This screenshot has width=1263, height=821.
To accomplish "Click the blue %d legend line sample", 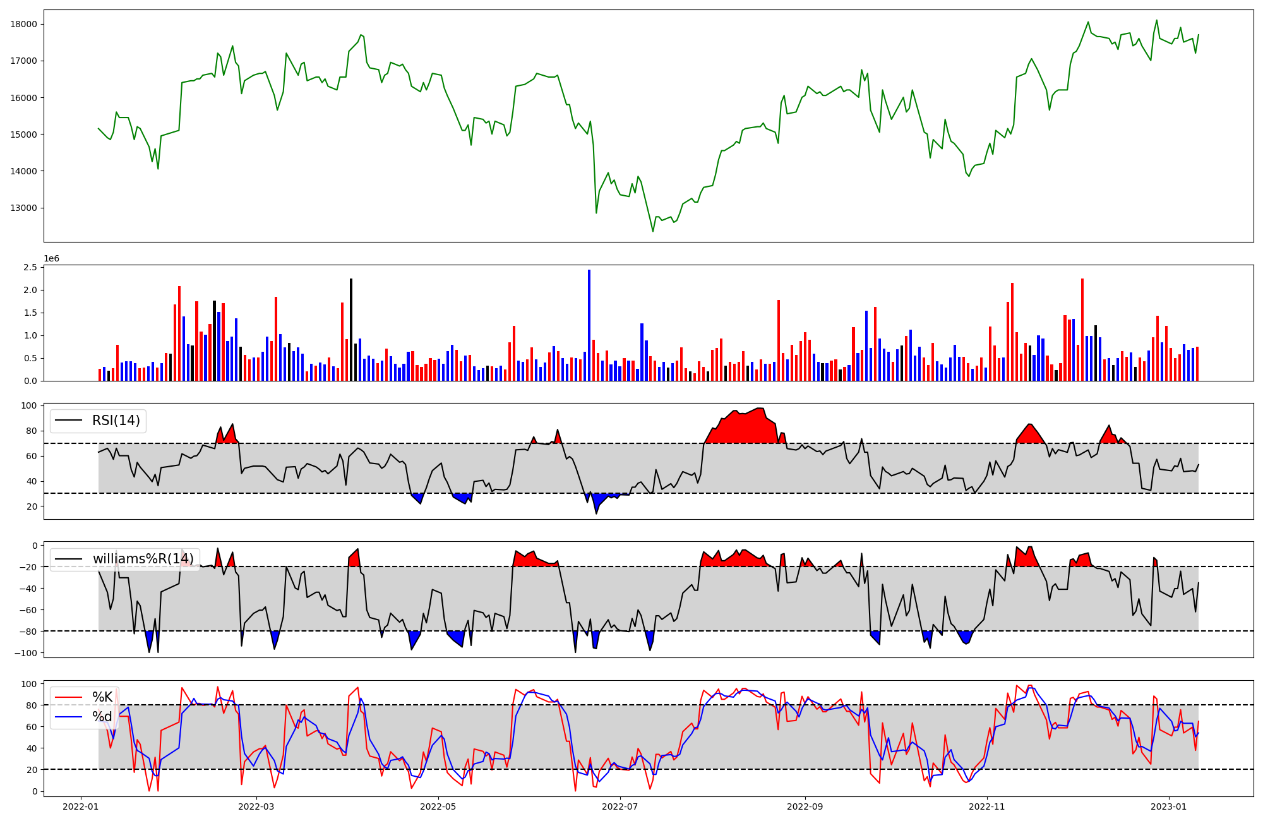I will click(x=69, y=717).
